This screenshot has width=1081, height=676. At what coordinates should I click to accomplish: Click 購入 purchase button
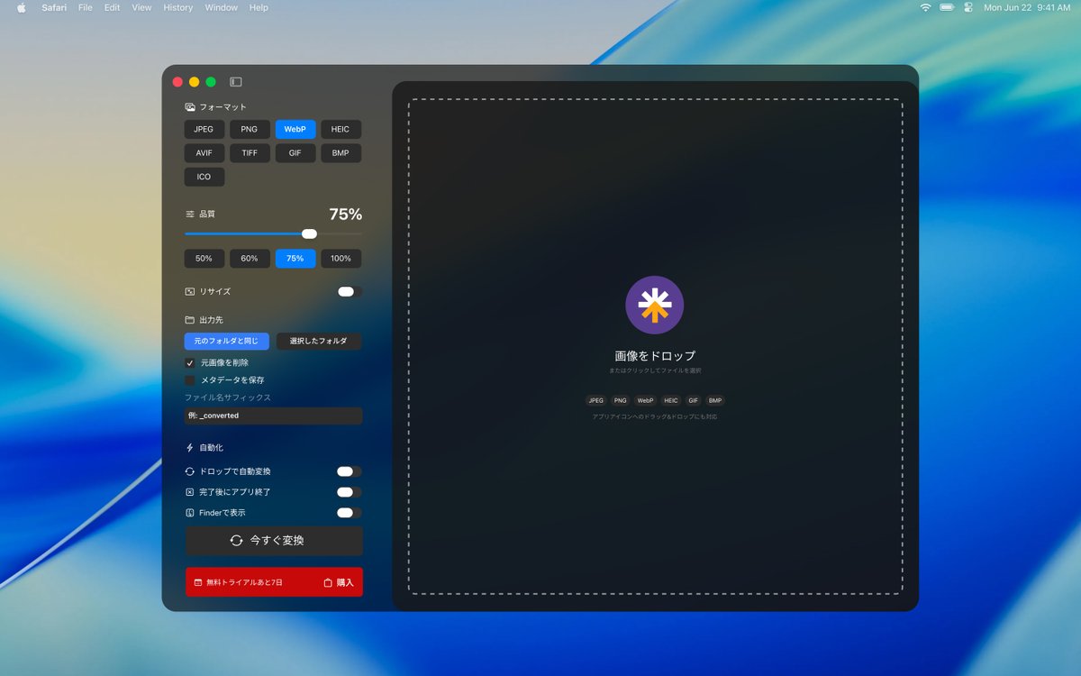(340, 582)
